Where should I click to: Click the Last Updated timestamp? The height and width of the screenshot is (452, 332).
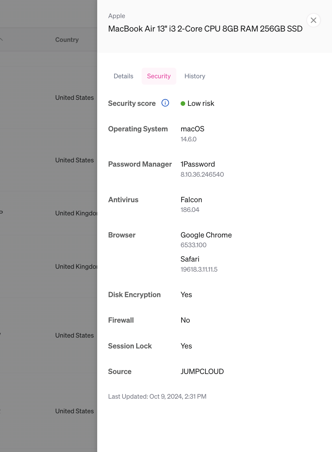(x=157, y=396)
